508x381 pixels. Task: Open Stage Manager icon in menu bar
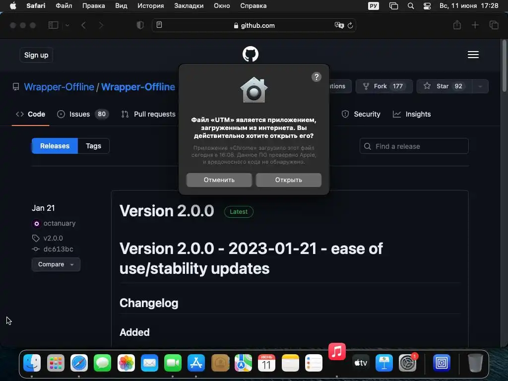point(393,6)
